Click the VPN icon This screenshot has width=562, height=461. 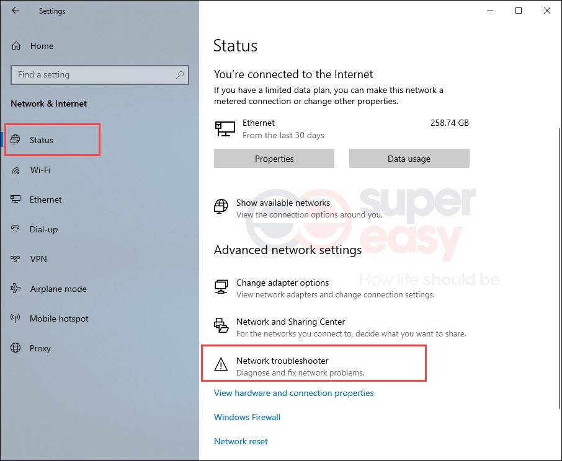[16, 259]
